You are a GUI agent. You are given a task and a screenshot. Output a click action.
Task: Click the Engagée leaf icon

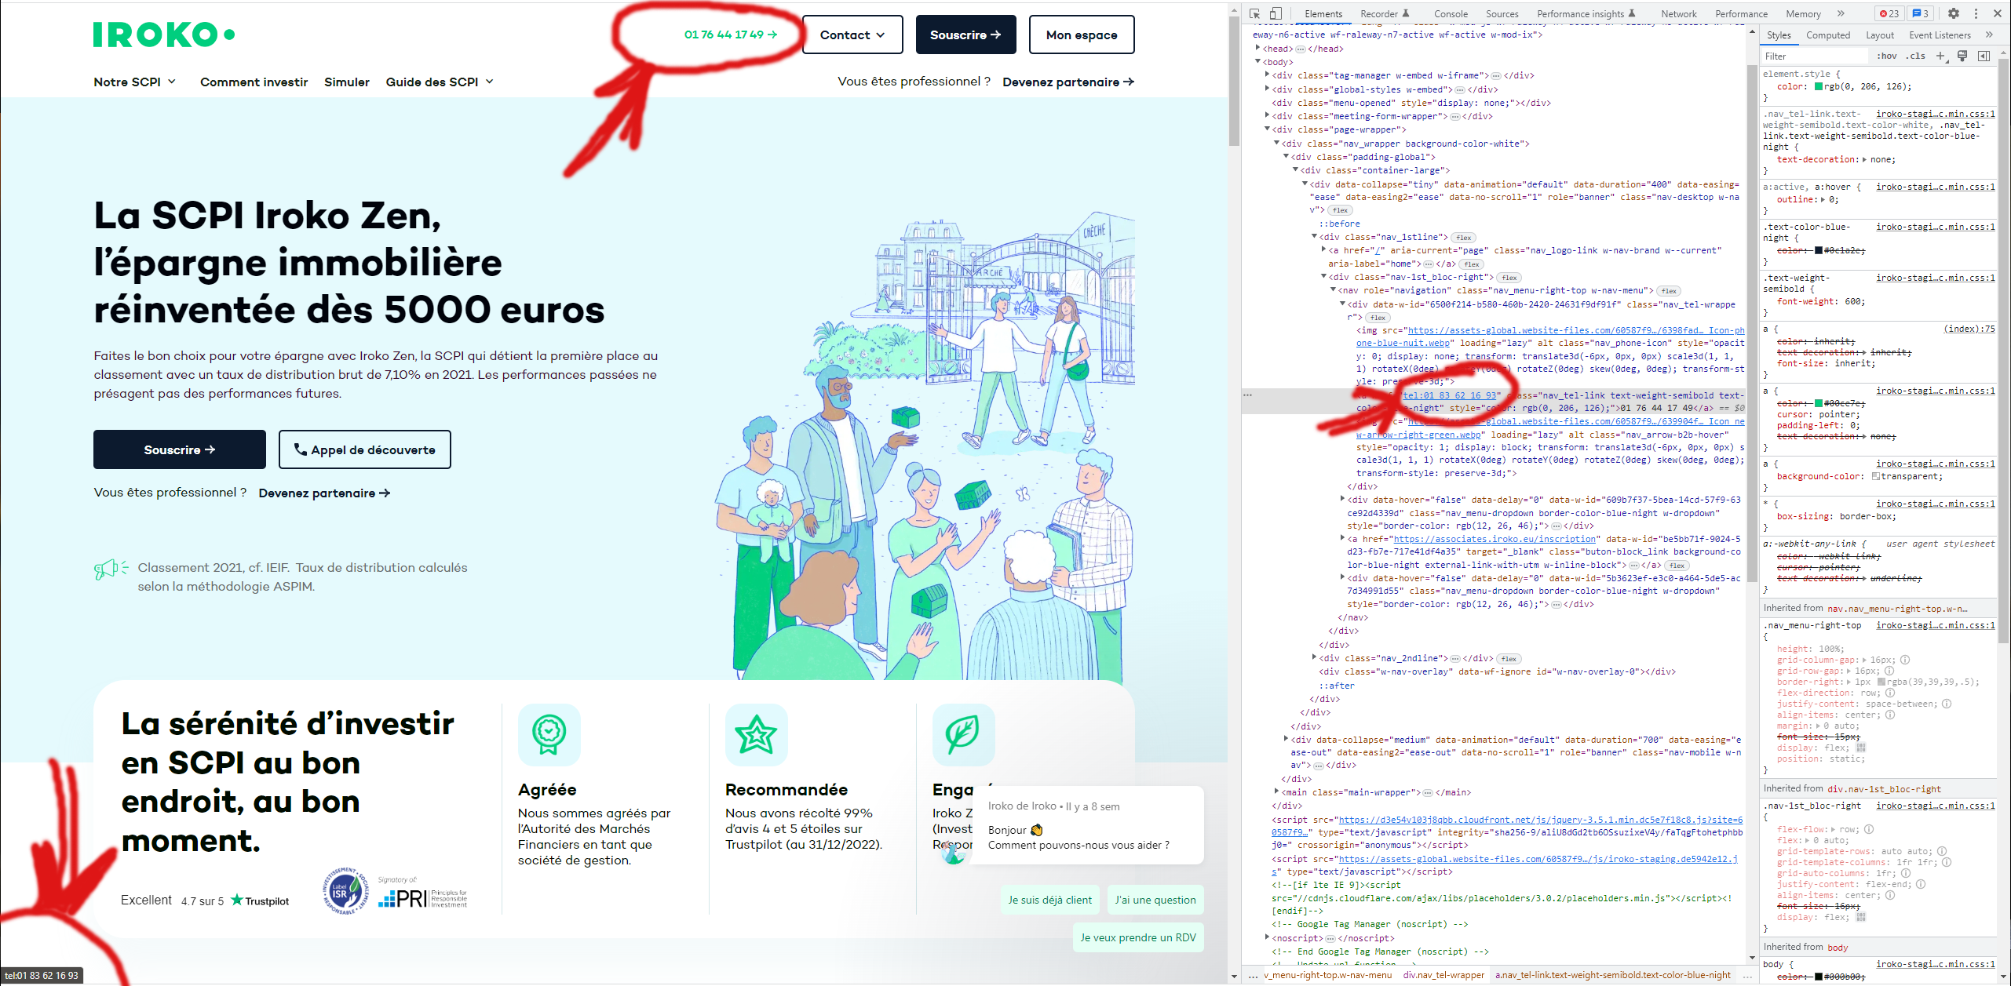[x=963, y=734]
